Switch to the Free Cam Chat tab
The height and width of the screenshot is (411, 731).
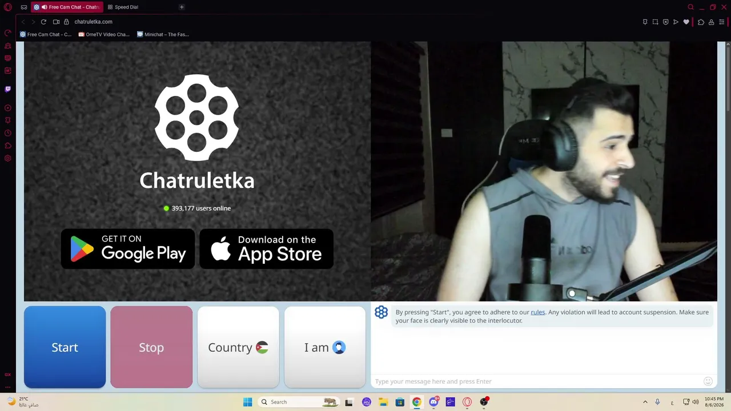click(67, 7)
